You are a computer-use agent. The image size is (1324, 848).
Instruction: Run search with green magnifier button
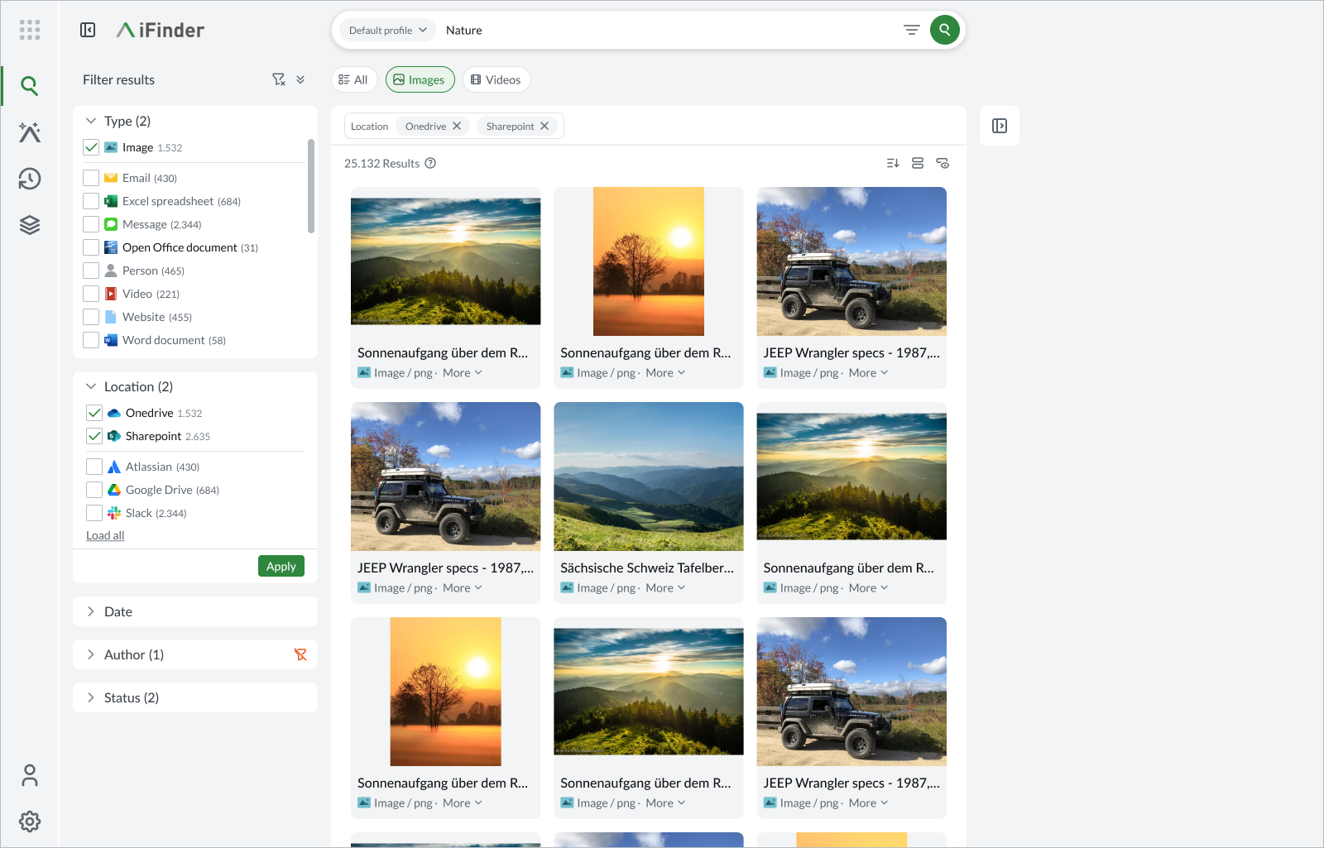945,30
